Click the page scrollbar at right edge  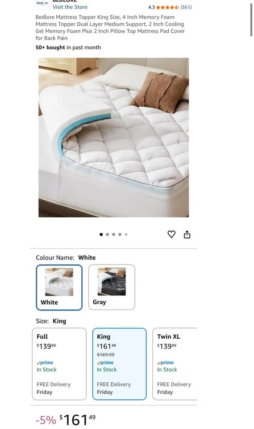(x=251, y=20)
